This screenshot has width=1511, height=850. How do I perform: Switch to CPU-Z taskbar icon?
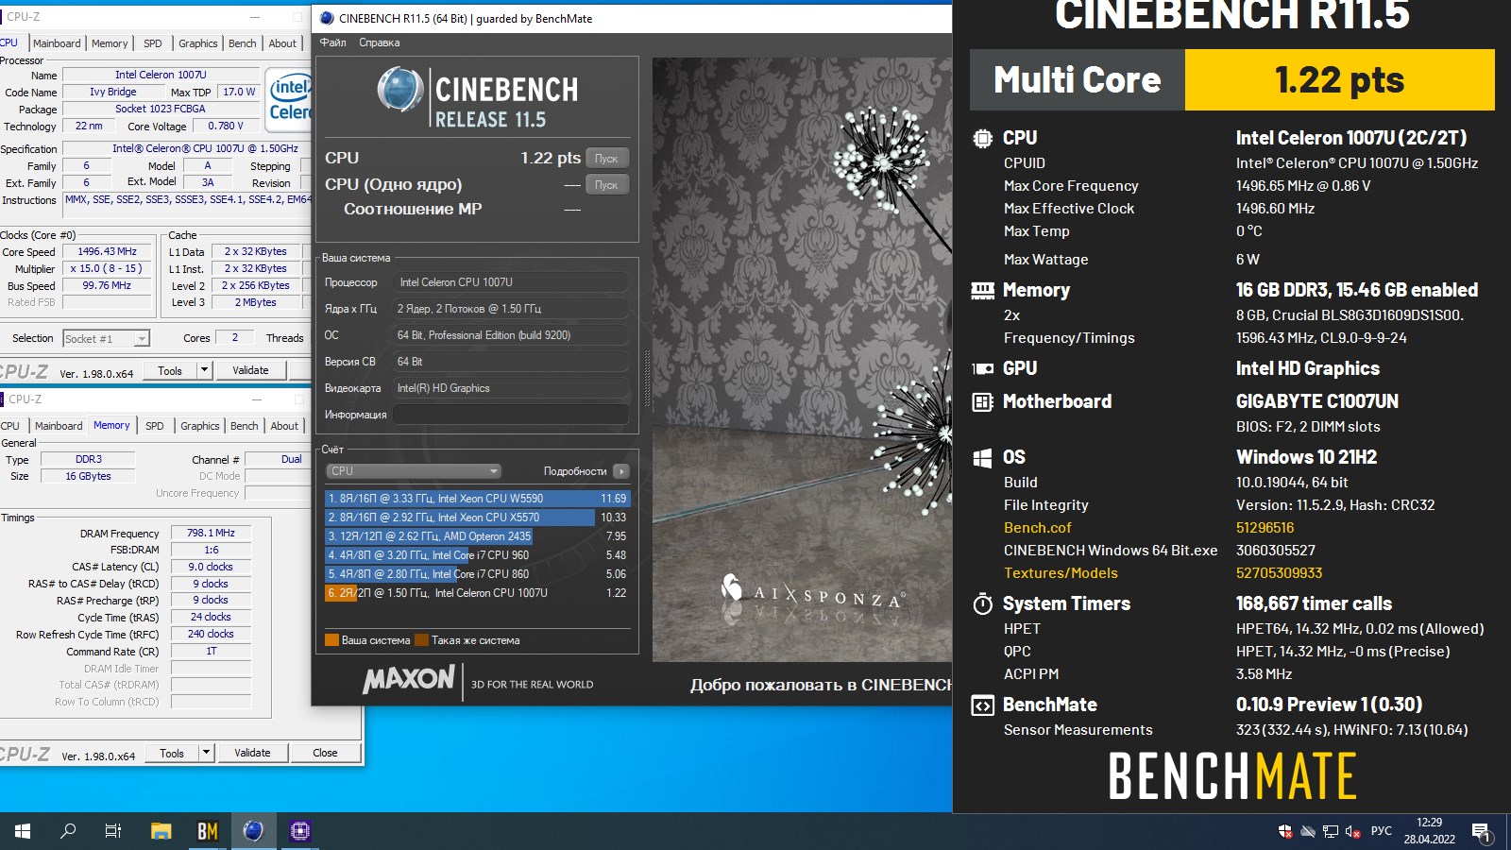(299, 831)
